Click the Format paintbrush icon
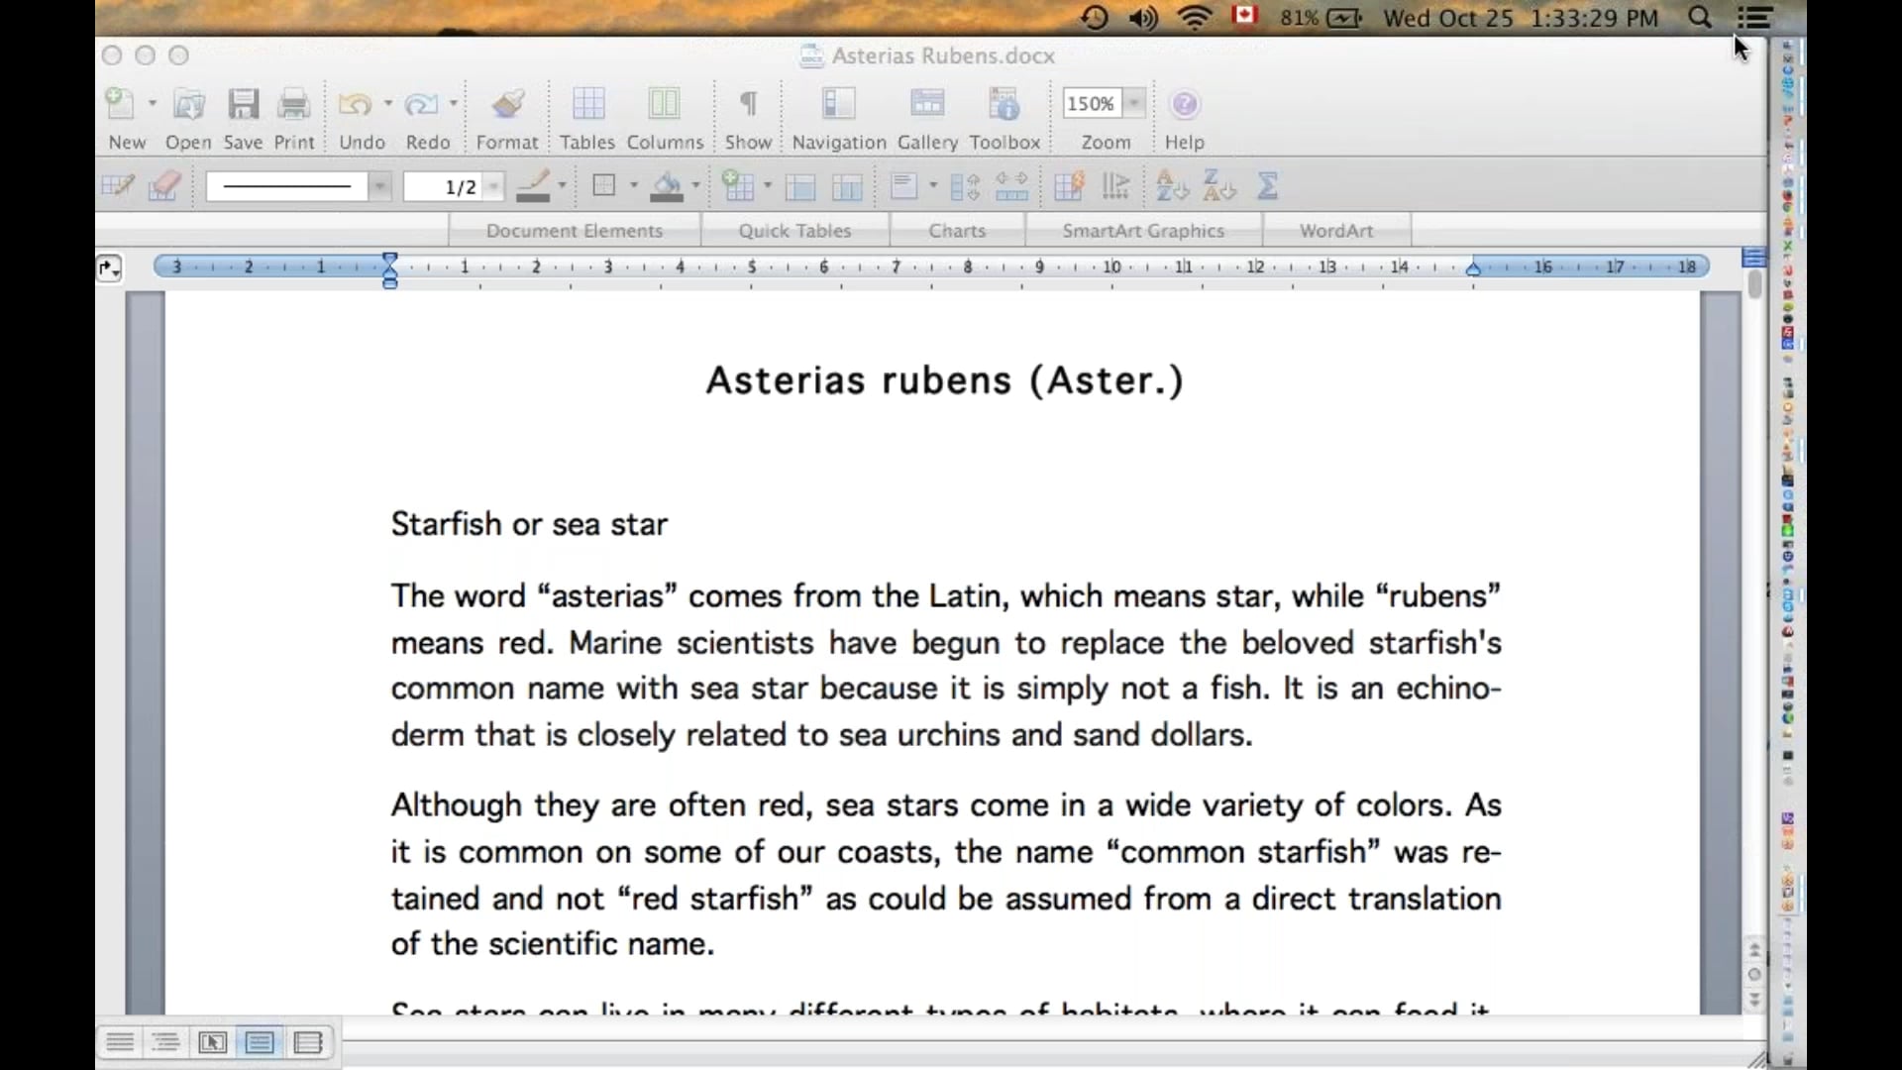Image resolution: width=1902 pixels, height=1070 pixels. coord(507,105)
